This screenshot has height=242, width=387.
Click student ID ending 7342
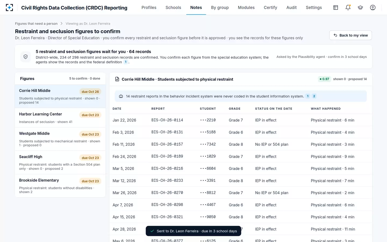(x=208, y=144)
